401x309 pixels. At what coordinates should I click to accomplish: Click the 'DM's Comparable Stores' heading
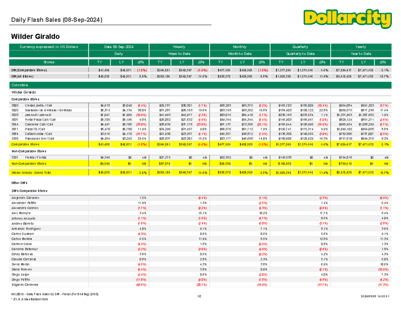(29, 190)
